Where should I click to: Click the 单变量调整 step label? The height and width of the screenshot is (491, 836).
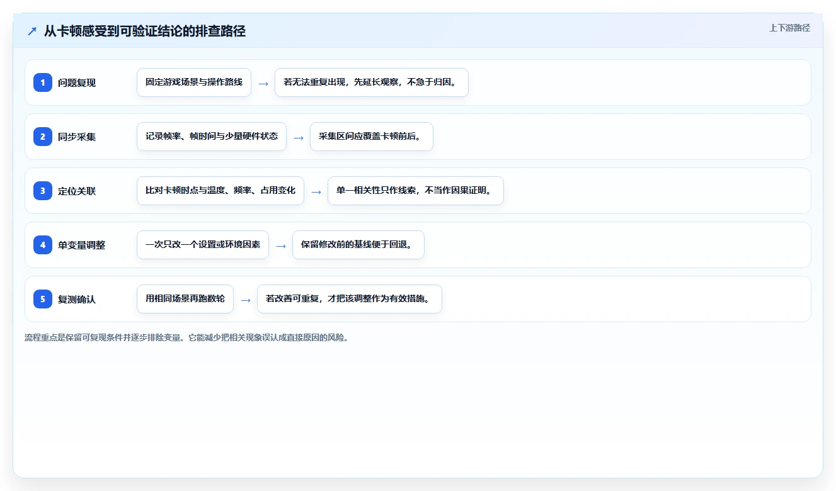[82, 245]
